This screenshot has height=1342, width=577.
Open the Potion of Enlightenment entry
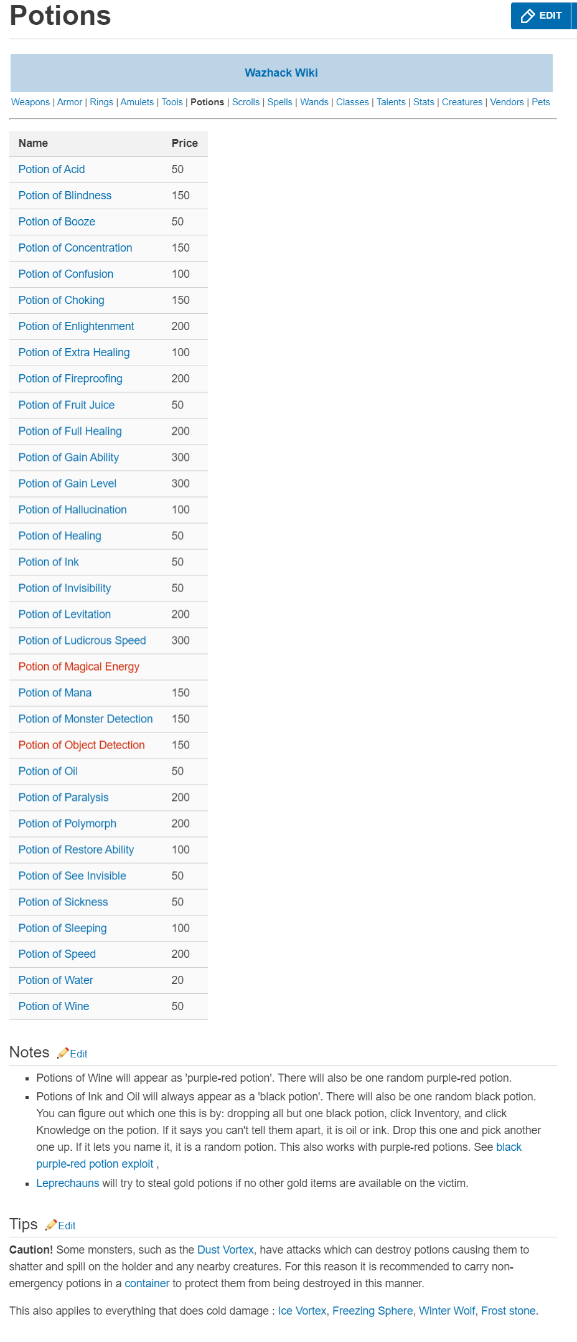76,326
